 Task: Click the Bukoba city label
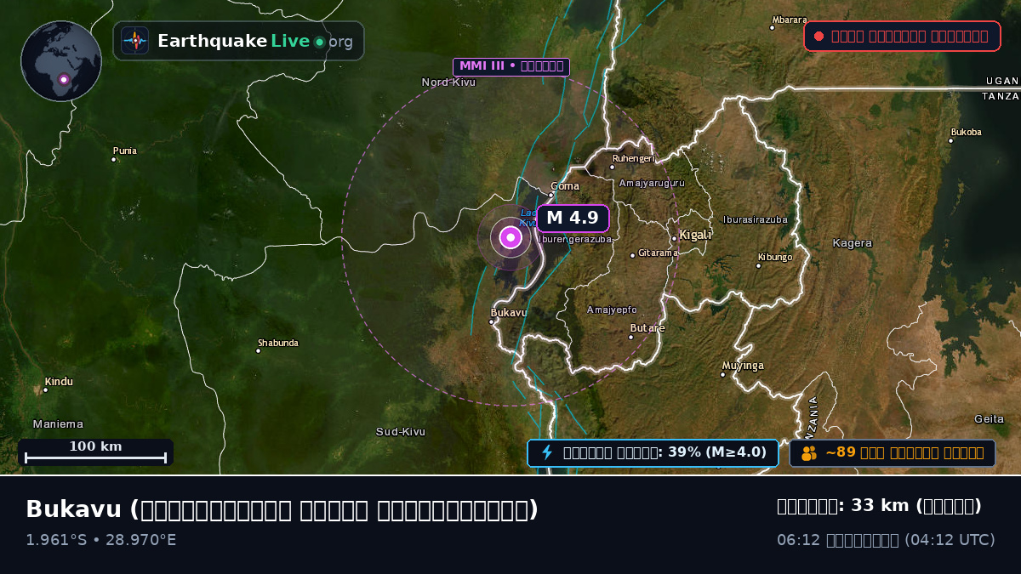click(967, 133)
